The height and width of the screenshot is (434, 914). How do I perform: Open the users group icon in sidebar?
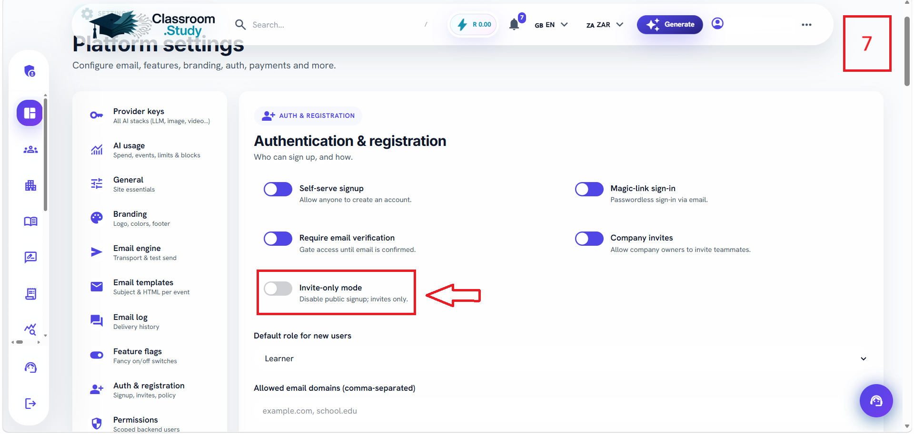[30, 150]
